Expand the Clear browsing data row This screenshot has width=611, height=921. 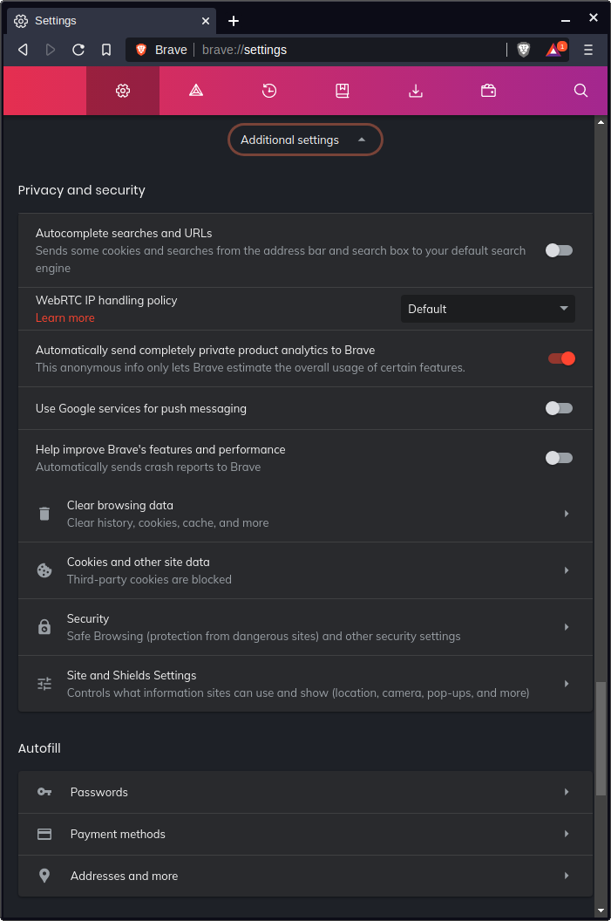point(305,514)
